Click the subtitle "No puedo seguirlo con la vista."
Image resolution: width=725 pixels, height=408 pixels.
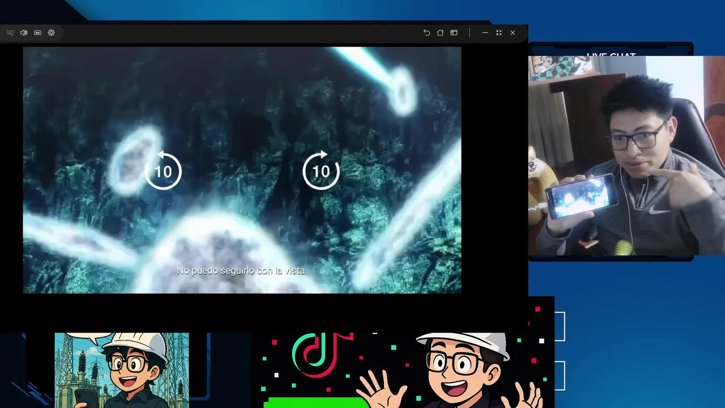click(242, 271)
